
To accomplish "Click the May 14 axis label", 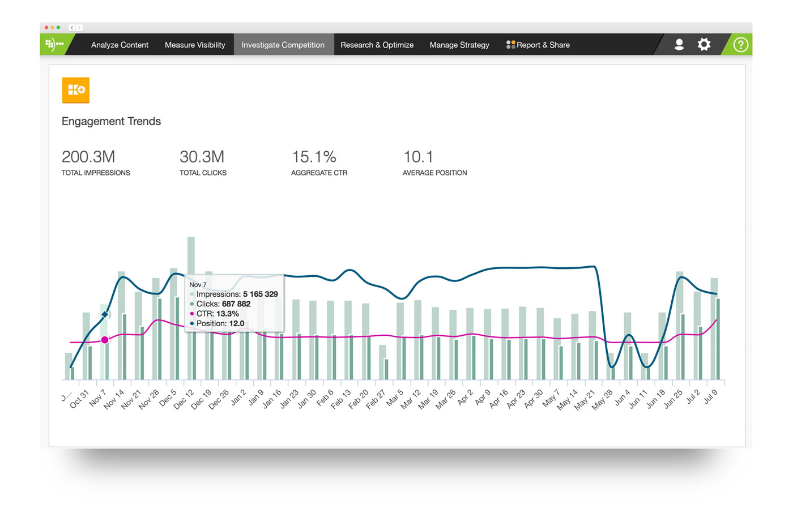I will pyautogui.click(x=567, y=399).
